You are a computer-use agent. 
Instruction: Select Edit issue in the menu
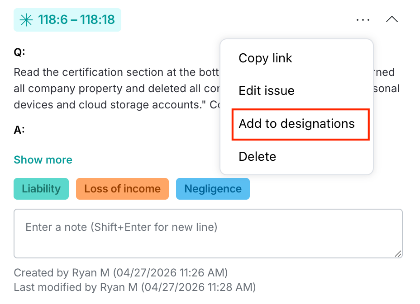pos(267,91)
